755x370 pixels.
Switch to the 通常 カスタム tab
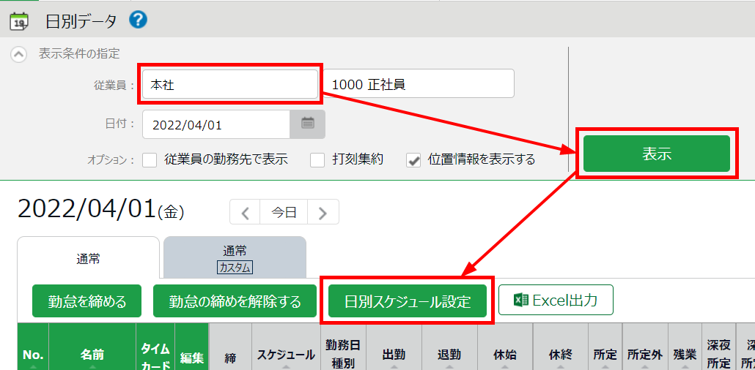tap(235, 257)
